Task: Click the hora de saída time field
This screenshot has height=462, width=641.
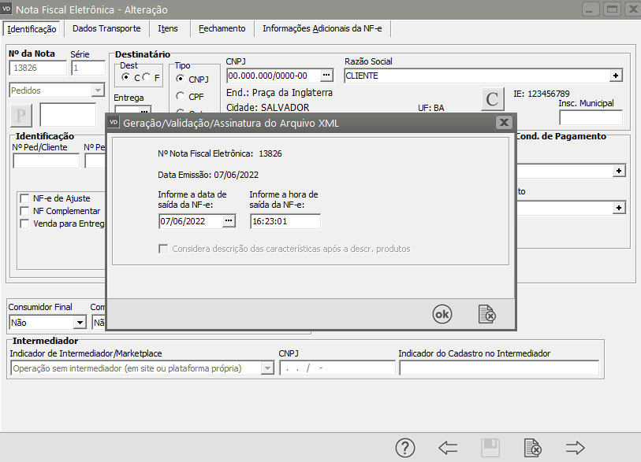Action: pyautogui.click(x=285, y=222)
